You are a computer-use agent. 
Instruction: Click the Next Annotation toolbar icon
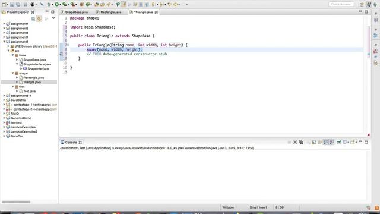coord(153,4)
